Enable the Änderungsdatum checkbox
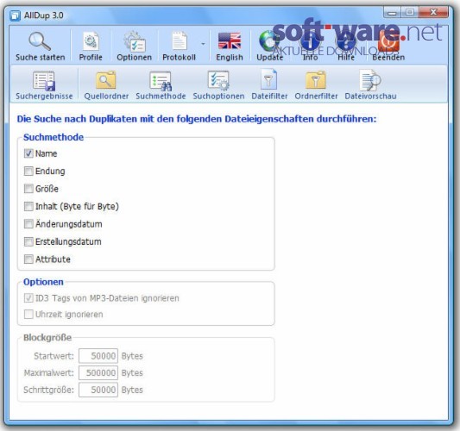Viewport: 460px width, 431px height. pyautogui.click(x=28, y=224)
